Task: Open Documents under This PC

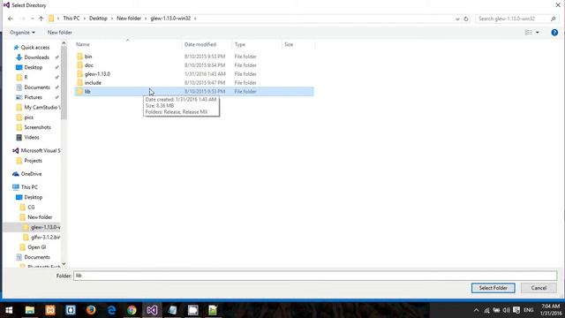Action: [37, 257]
